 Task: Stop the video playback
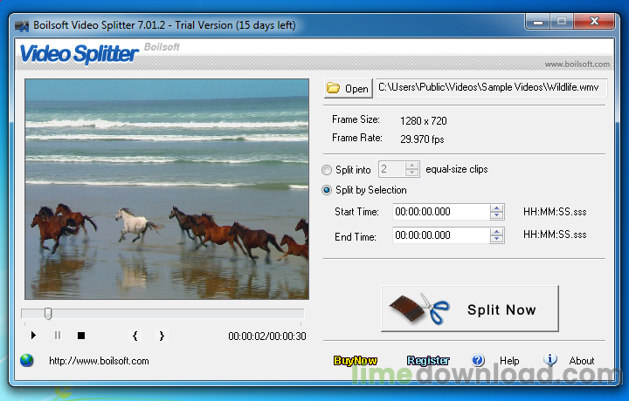(81, 336)
